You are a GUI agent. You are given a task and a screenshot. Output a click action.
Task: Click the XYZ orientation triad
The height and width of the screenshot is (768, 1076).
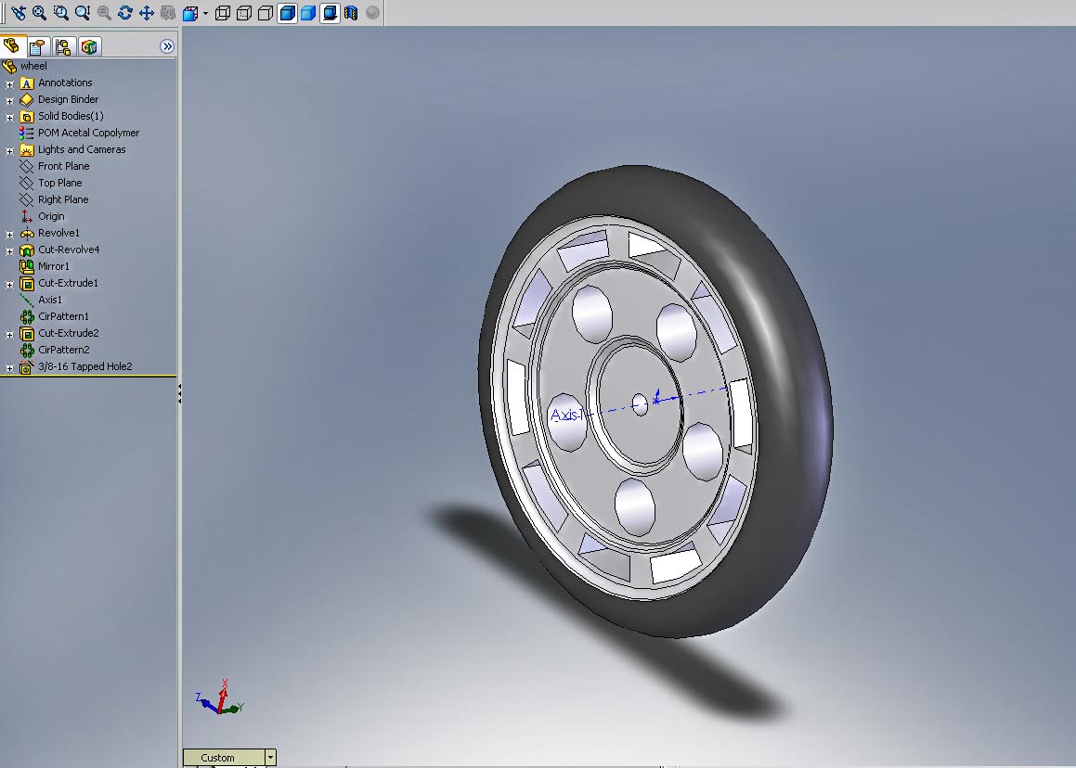tap(220, 698)
